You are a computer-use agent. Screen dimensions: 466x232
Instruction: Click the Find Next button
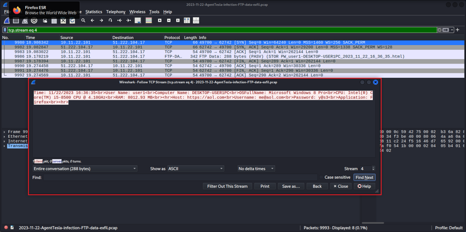click(x=364, y=177)
